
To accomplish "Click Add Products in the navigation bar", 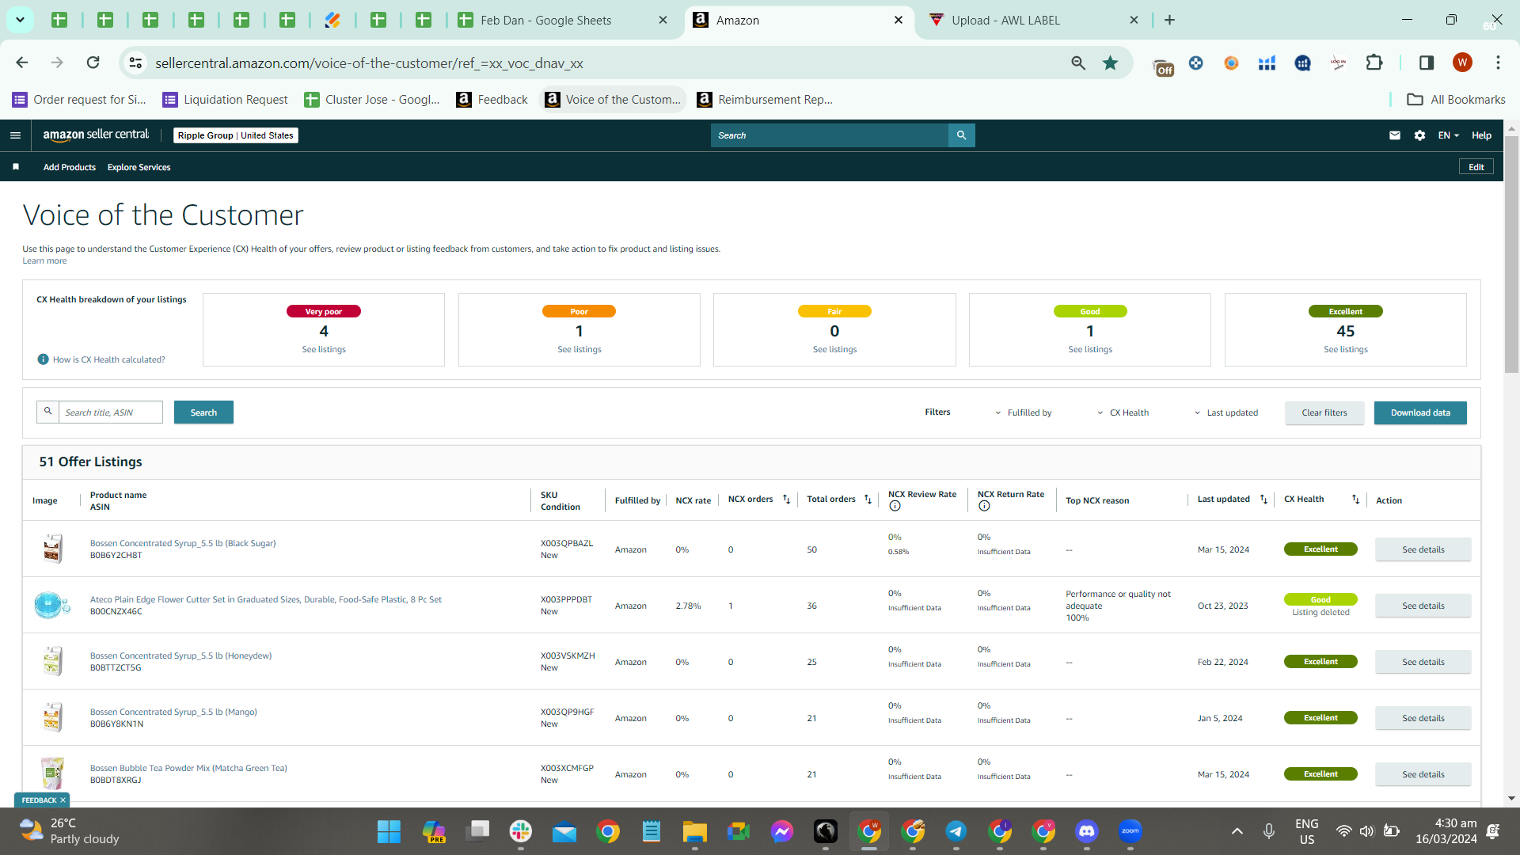I will click(x=70, y=167).
